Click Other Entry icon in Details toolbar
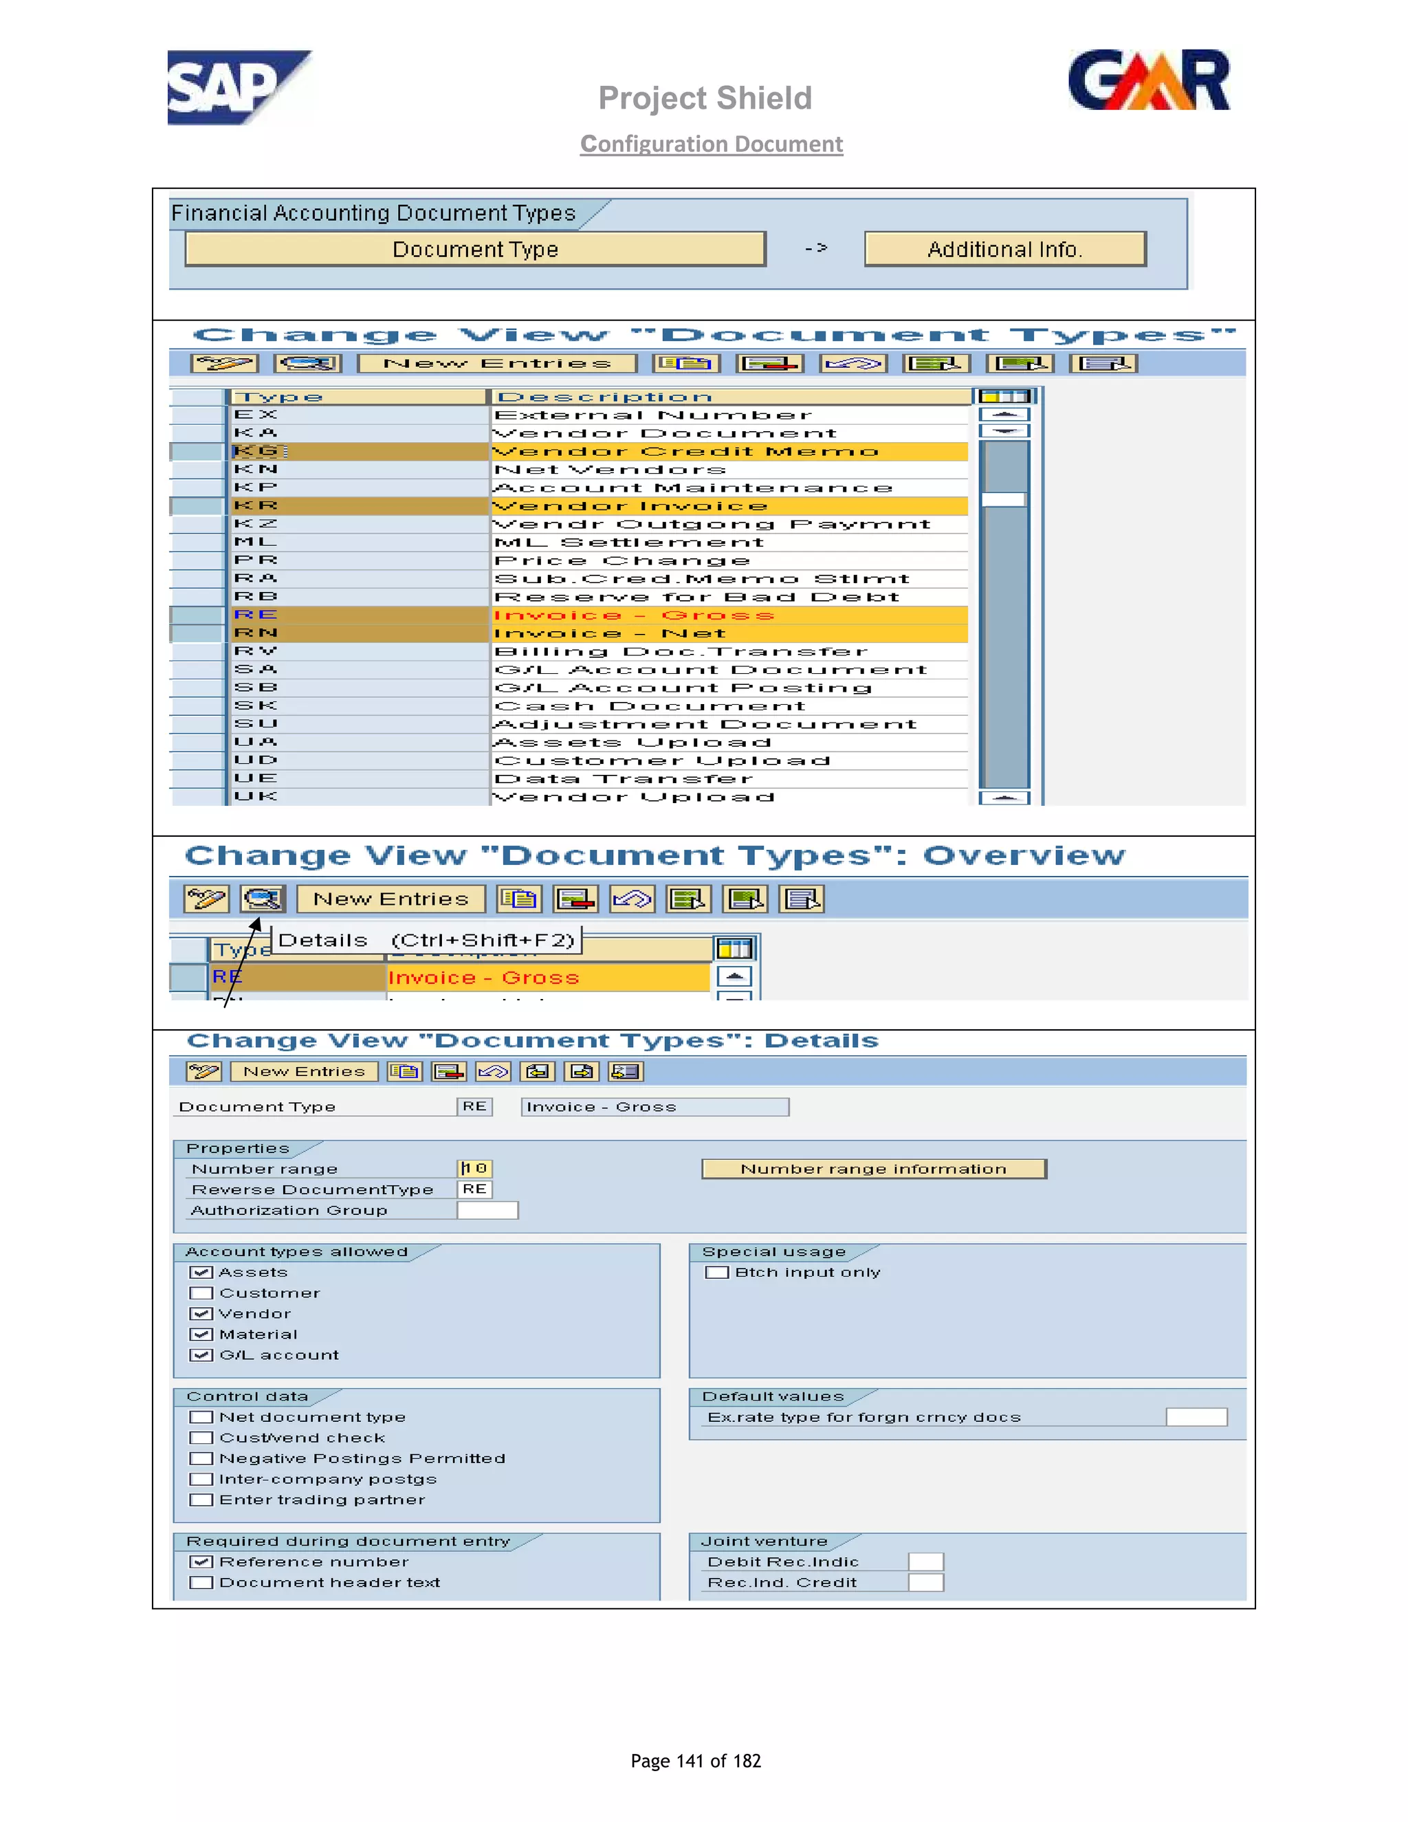 click(626, 1072)
